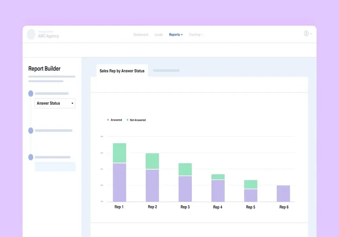The height and width of the screenshot is (237, 339).
Task: Click the second step circle in Report Builder
Action: point(31,130)
